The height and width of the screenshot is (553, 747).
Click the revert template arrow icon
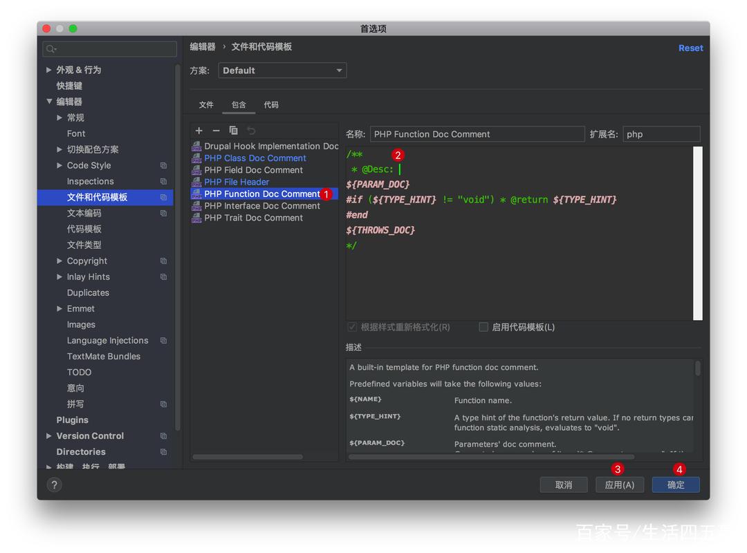pyautogui.click(x=251, y=131)
